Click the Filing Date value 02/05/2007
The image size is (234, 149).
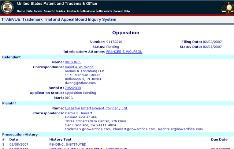pyautogui.click(x=212, y=42)
